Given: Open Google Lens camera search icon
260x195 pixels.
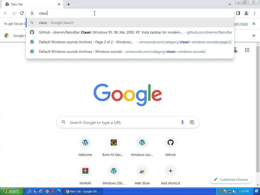Looking at the screenshot, I should click(192, 122).
